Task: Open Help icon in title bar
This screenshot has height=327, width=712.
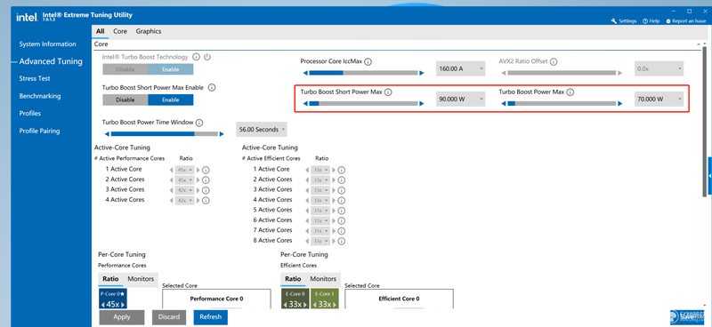Action: tap(644, 20)
